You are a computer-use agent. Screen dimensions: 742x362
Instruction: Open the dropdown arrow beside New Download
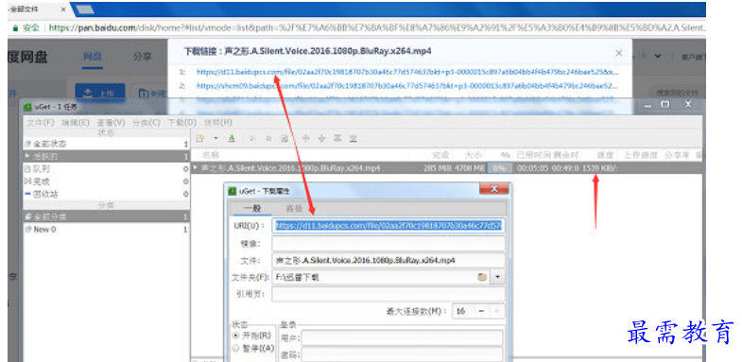pyautogui.click(x=216, y=138)
